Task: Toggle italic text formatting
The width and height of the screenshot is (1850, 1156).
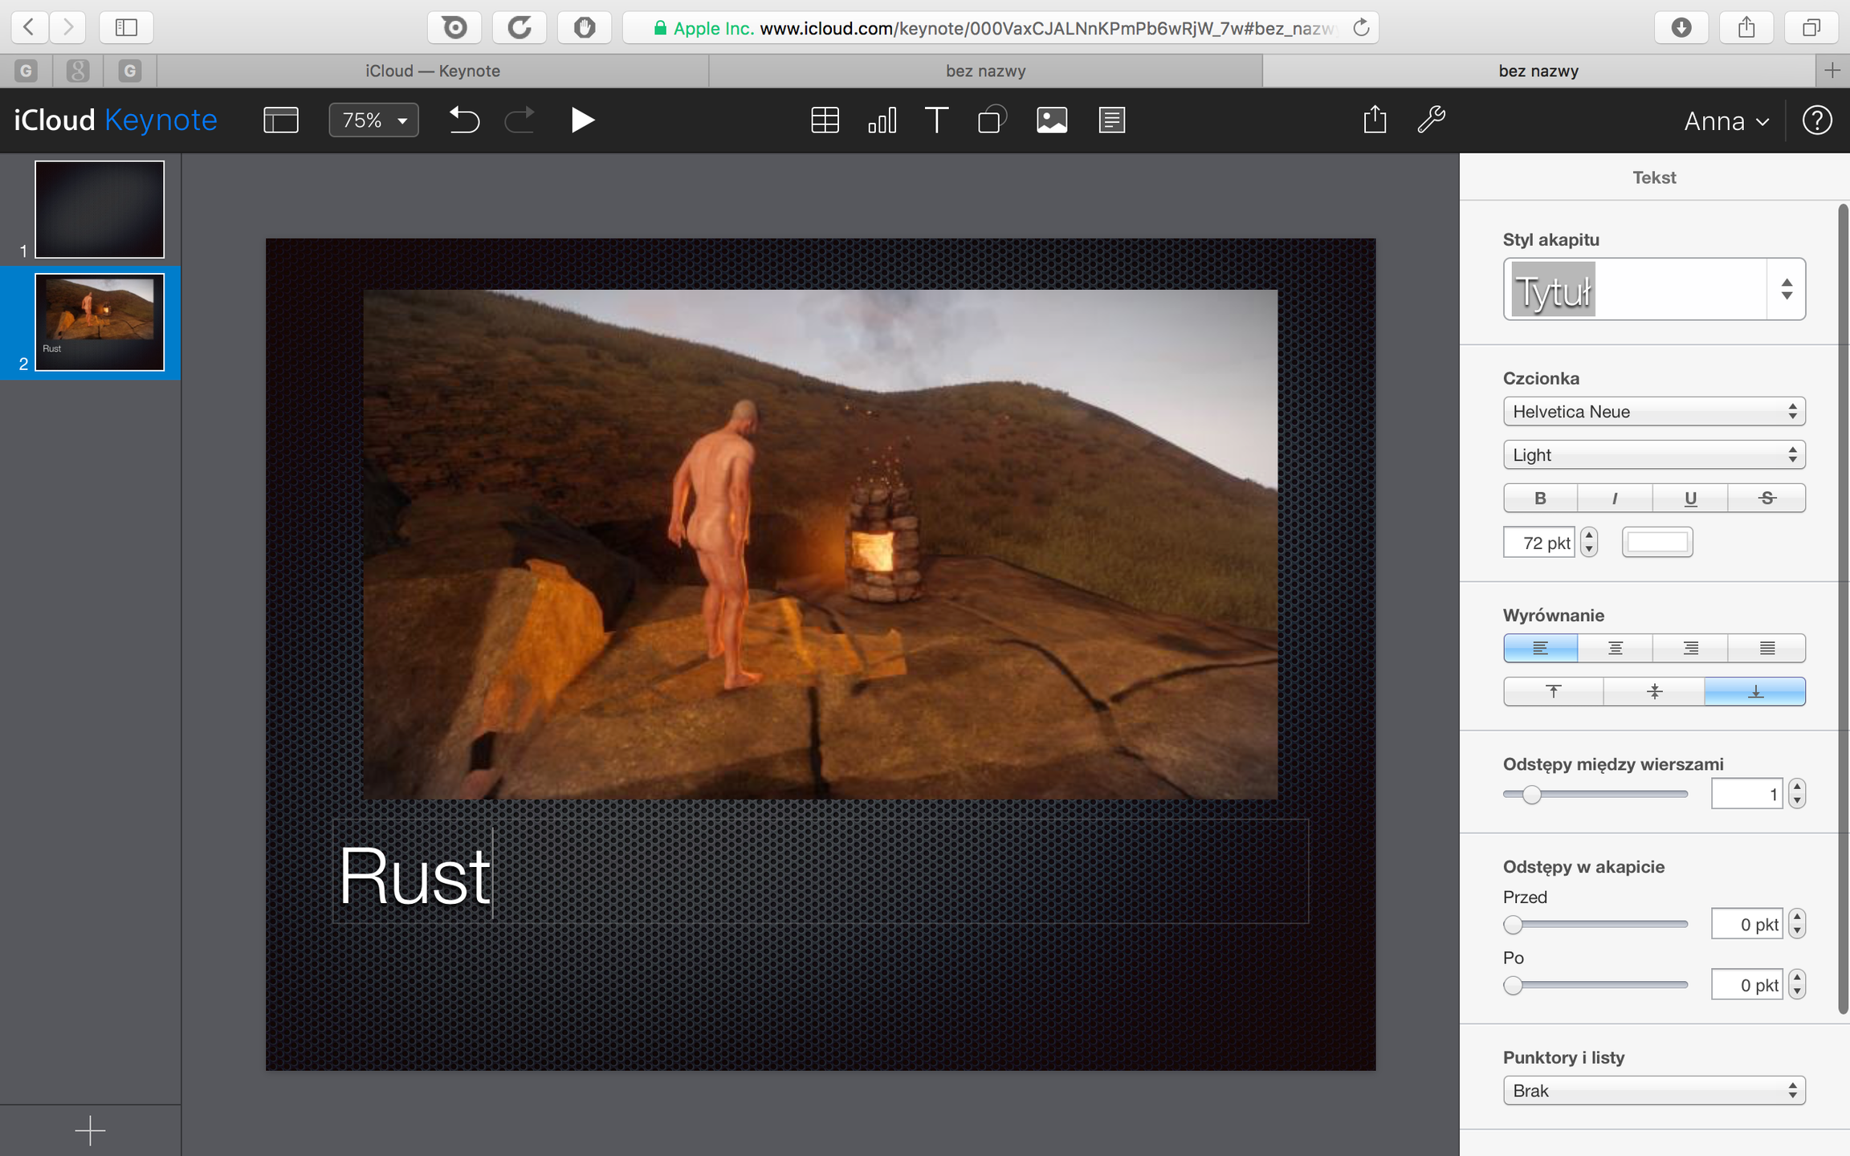Action: 1615,498
